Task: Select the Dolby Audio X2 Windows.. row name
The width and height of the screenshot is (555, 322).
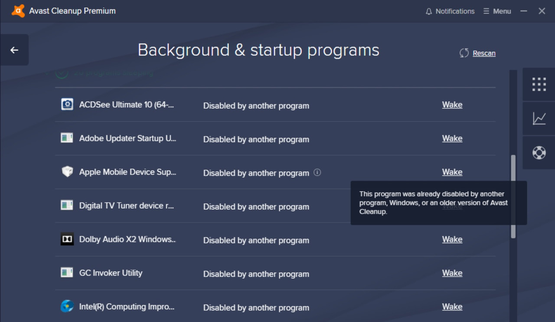Action: tap(127, 239)
